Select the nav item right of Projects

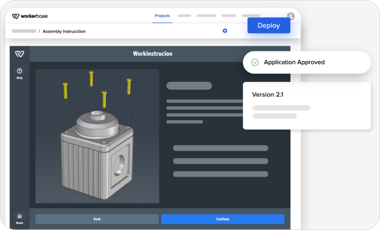(184, 16)
